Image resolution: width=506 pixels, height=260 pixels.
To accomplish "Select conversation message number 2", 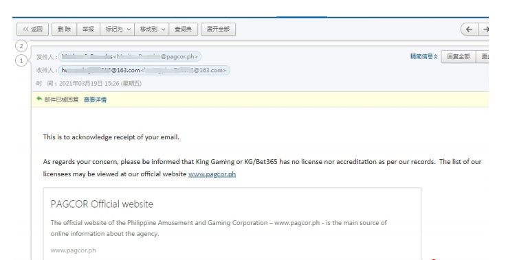I will tap(21, 46).
